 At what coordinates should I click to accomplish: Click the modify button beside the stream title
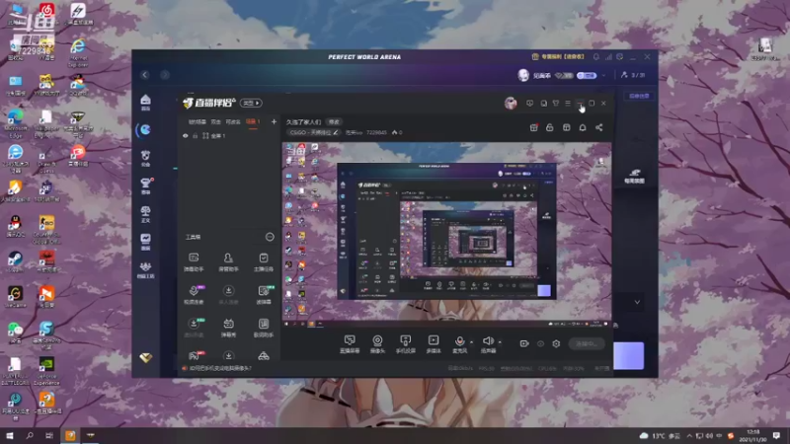pyautogui.click(x=334, y=121)
